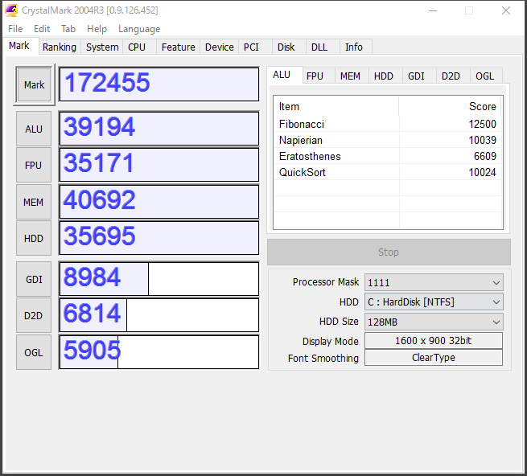Select the main Mark tab
This screenshot has height=476, width=527.
pyautogui.click(x=19, y=46)
